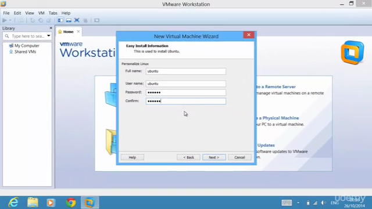Click the Unity mode toolbar icon
The height and width of the screenshot is (209, 372).
pos(85,20)
